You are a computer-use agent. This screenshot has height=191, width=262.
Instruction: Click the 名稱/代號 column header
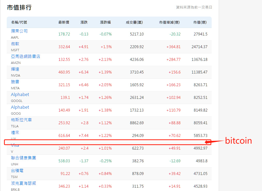(19, 22)
